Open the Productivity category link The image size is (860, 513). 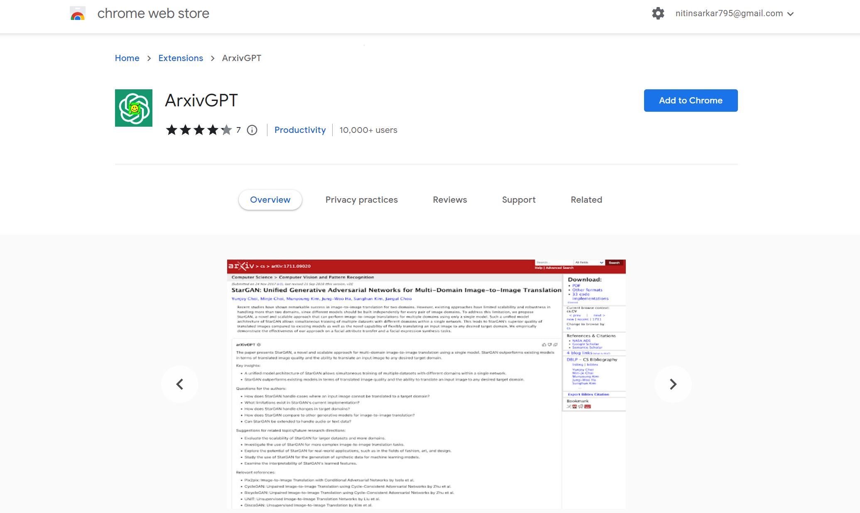pyautogui.click(x=300, y=130)
